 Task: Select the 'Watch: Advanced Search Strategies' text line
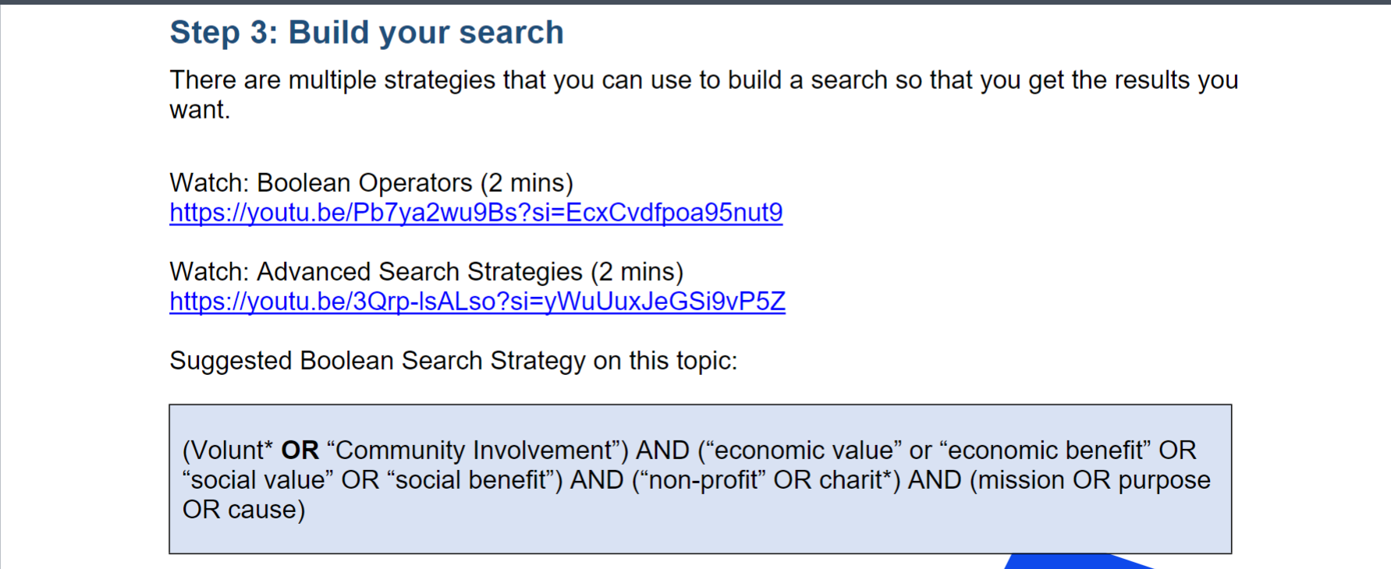pos(426,272)
